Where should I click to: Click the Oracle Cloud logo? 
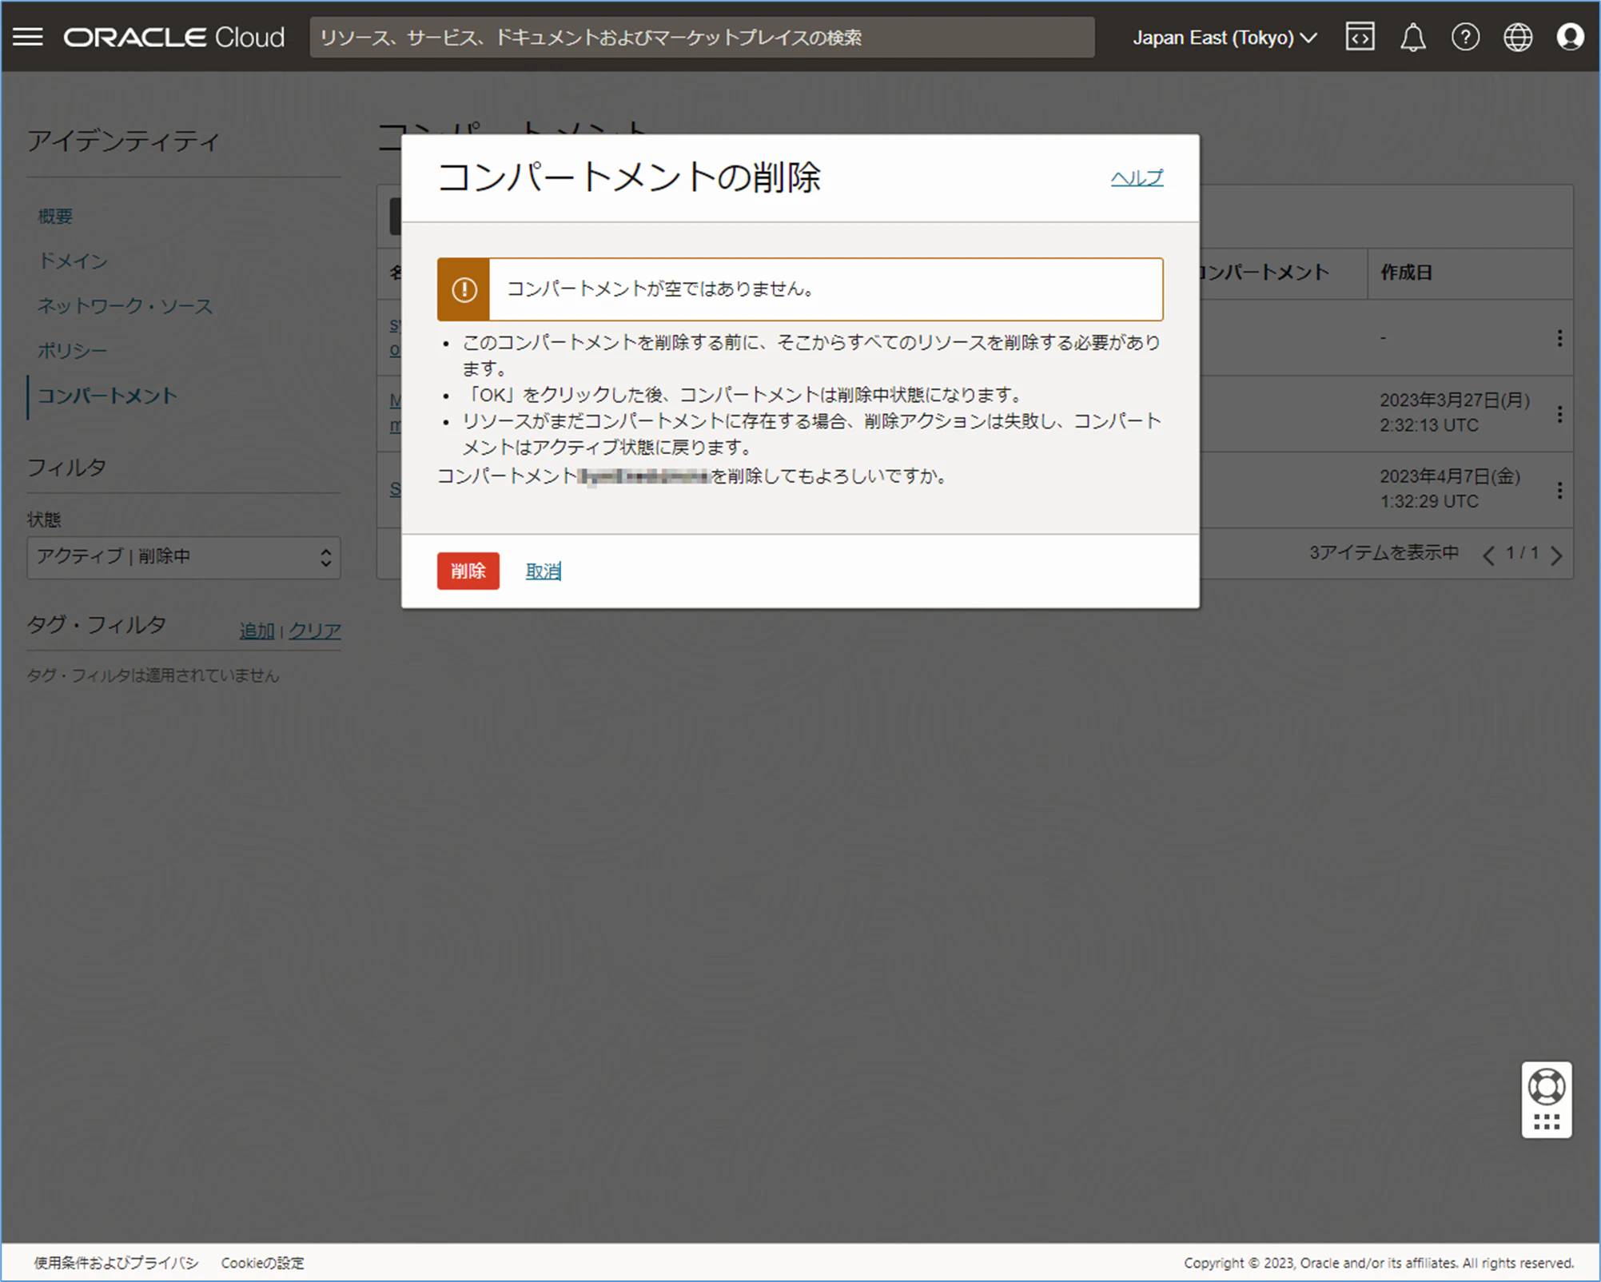[x=174, y=38]
